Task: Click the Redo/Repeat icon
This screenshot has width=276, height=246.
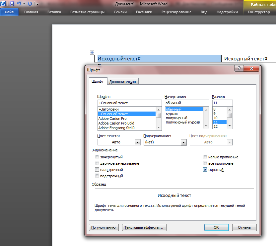Action: pyautogui.click(x=30, y=4)
